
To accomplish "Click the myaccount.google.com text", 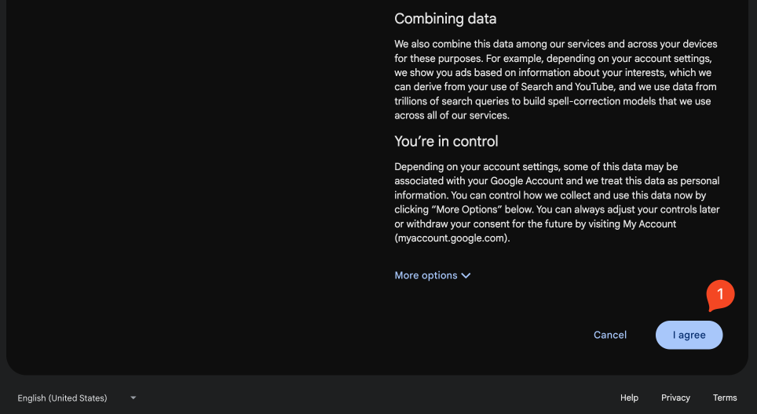I will (x=451, y=238).
